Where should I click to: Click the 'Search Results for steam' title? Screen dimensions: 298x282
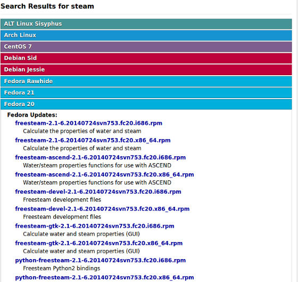point(47,6)
